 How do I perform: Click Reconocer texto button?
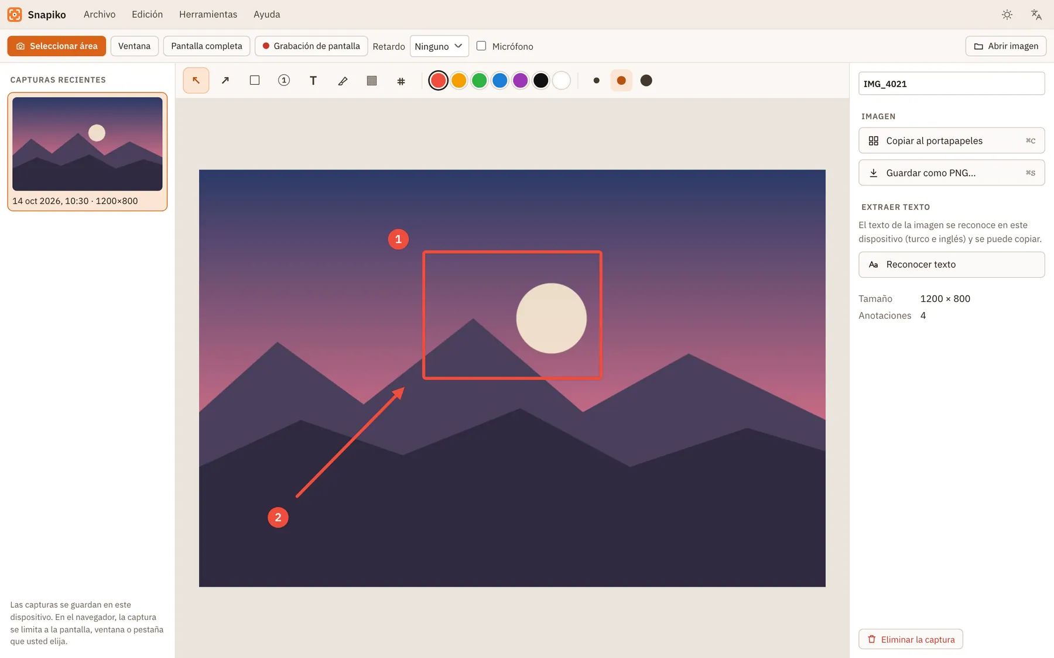point(952,264)
